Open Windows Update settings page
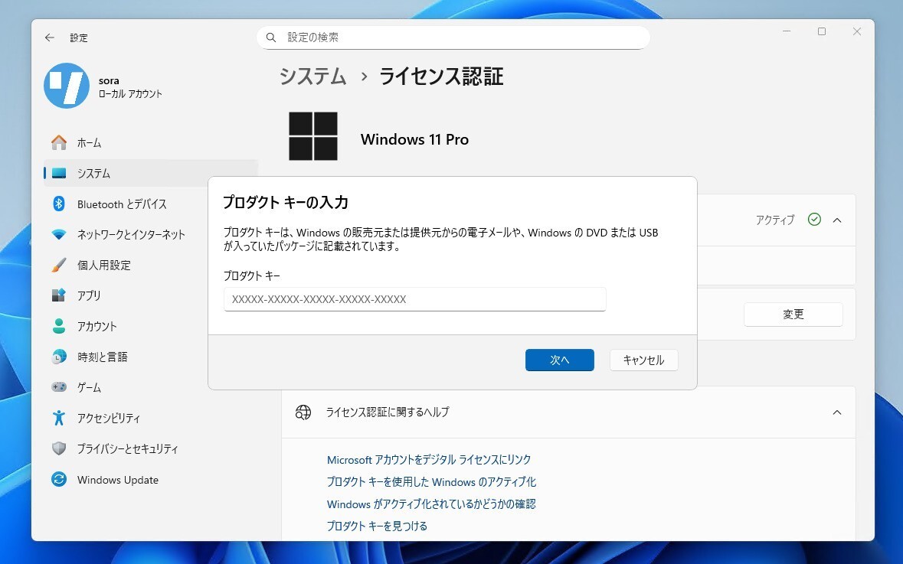Viewport: 903px width, 564px height. pos(151,479)
